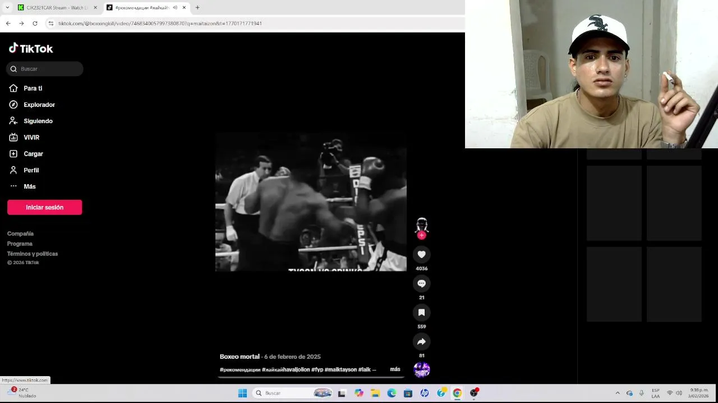Screen dimensions: 718x403
Task: Open the #рекомендации hashtag
Action: point(240,370)
